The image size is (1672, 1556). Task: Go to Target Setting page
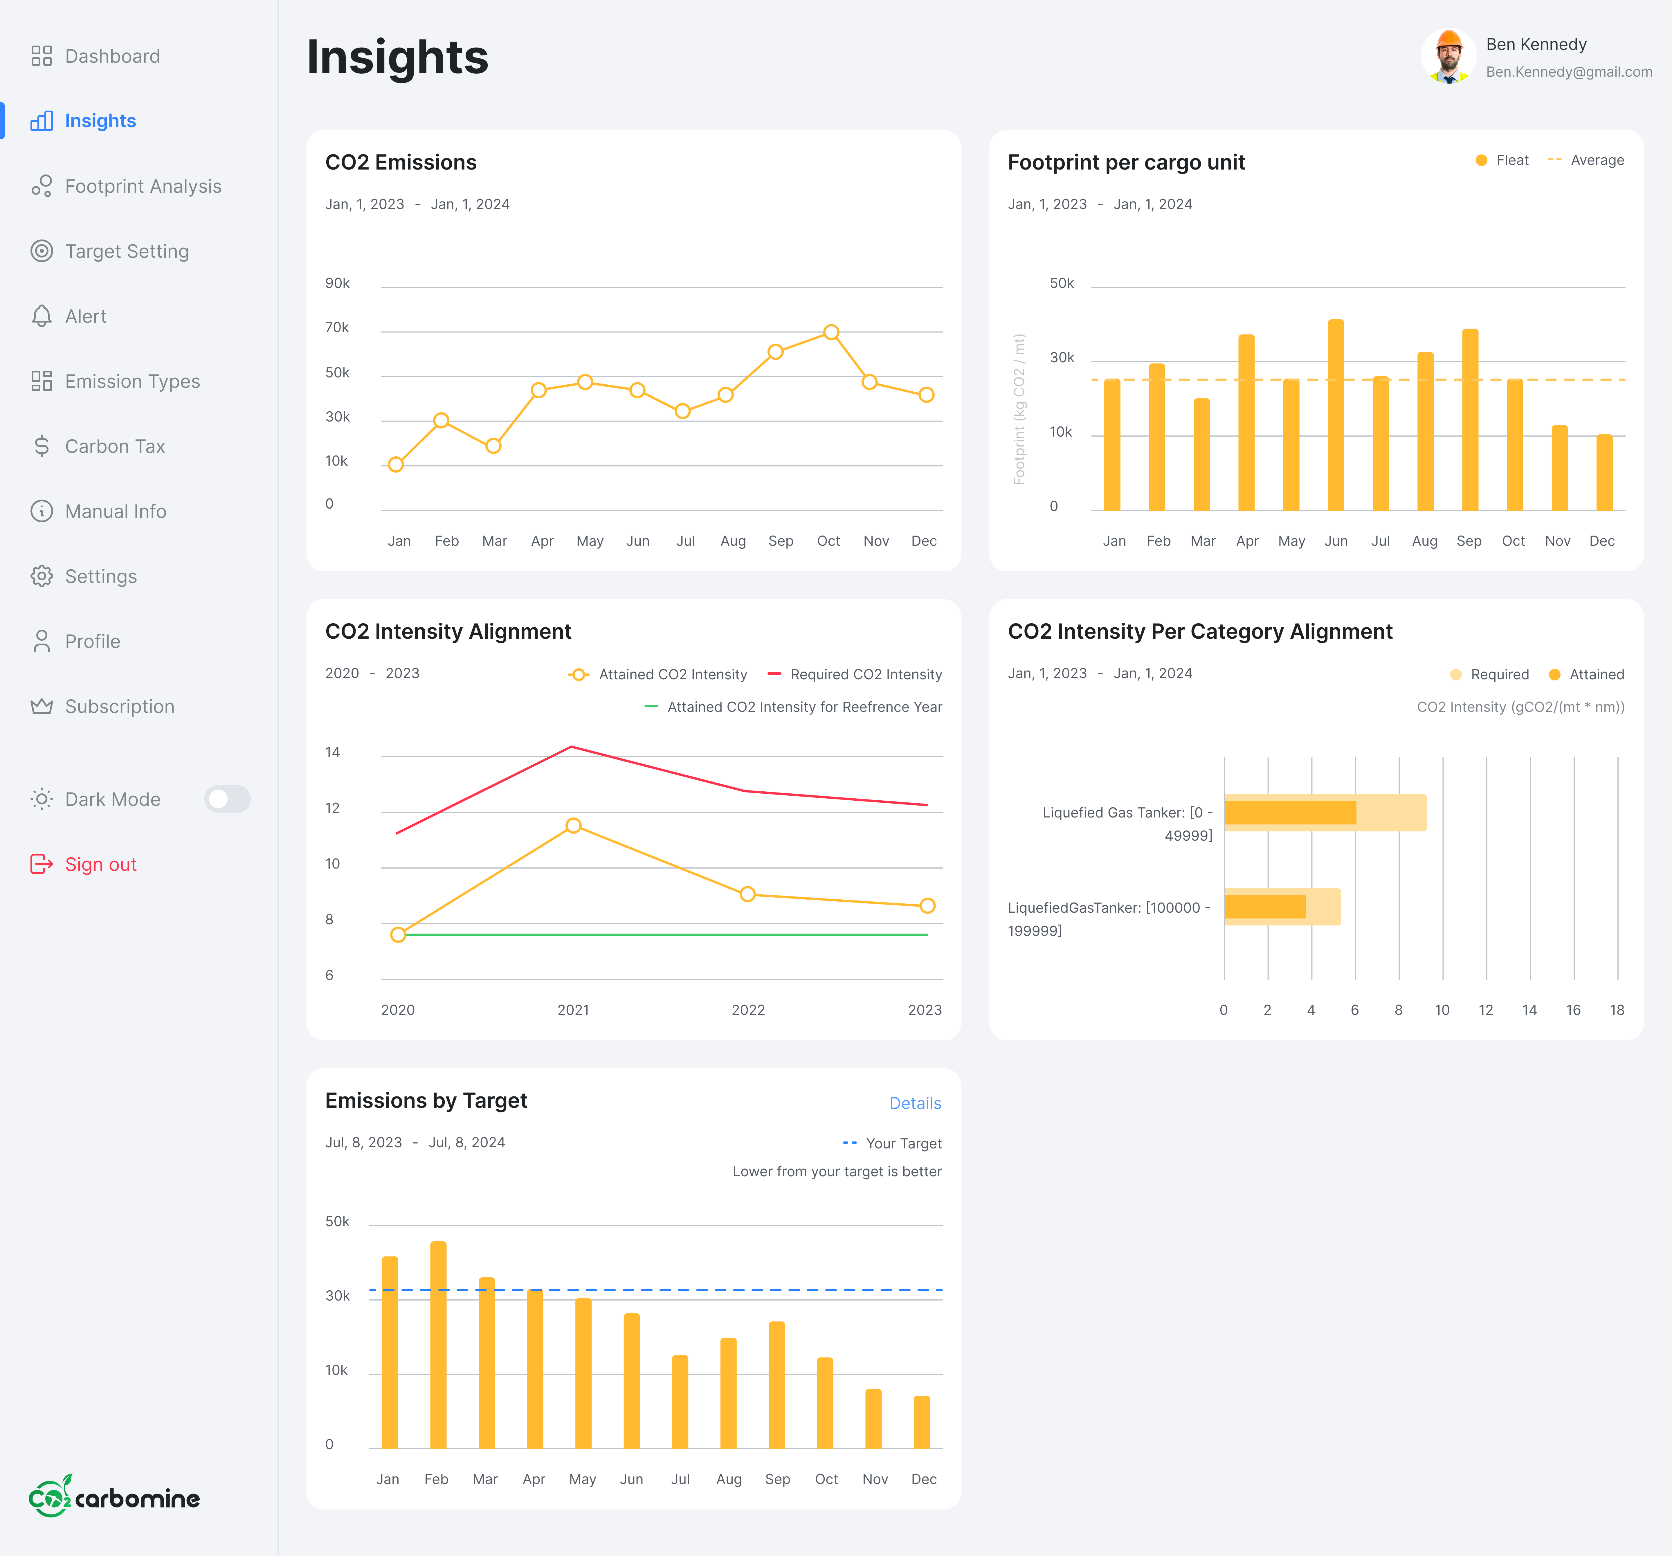[x=127, y=251]
